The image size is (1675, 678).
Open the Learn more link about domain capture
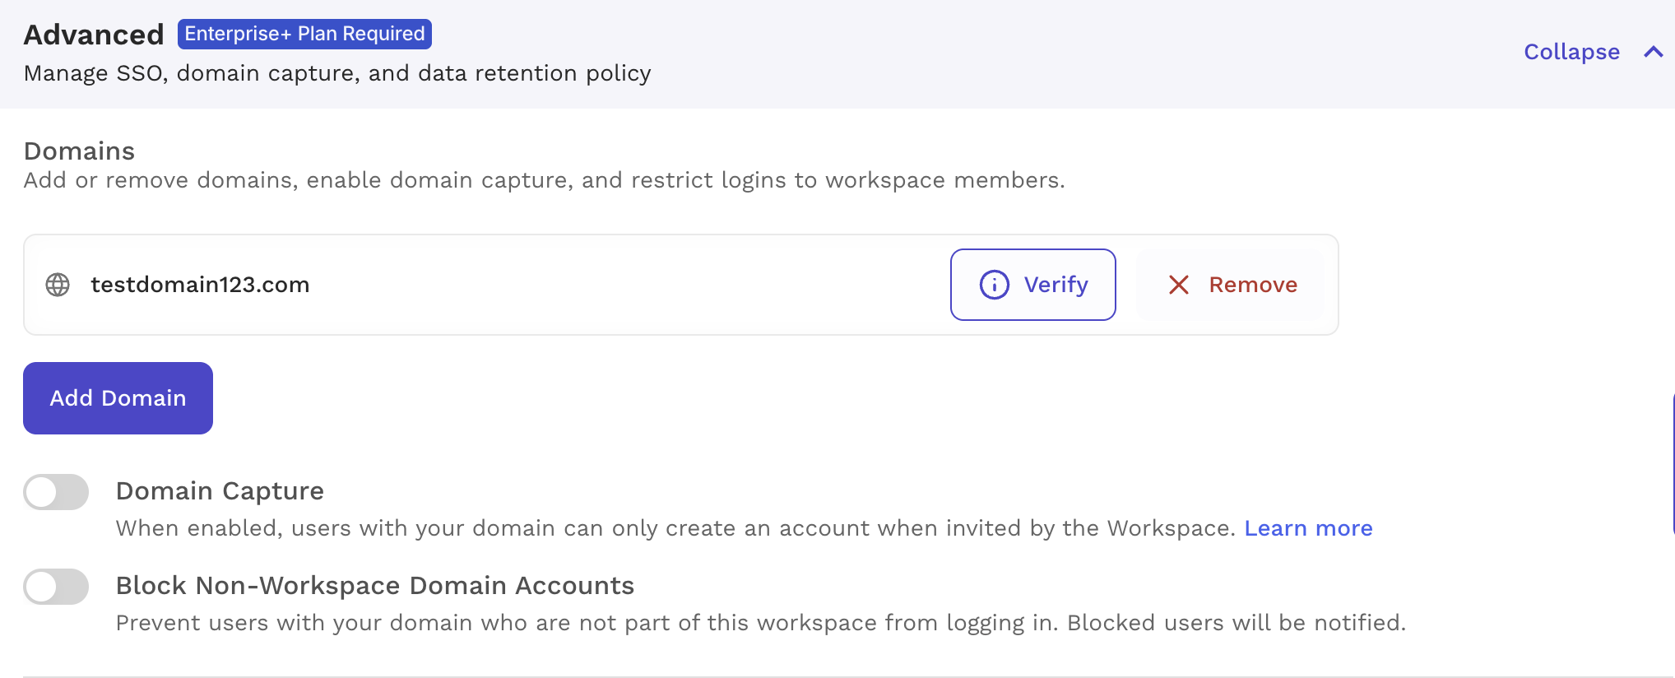coord(1308,527)
